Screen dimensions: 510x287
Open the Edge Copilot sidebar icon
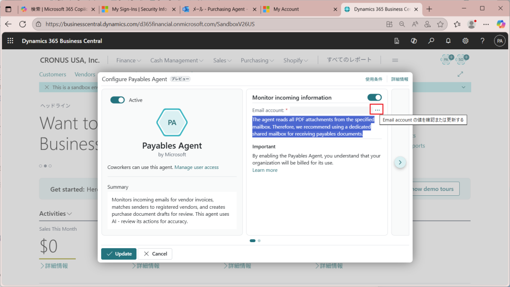tap(501, 24)
